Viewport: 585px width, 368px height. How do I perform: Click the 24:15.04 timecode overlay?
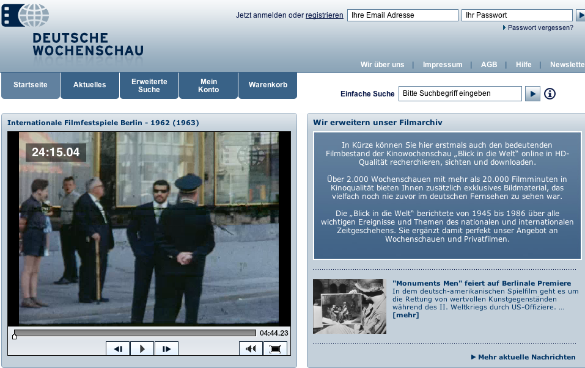click(56, 153)
